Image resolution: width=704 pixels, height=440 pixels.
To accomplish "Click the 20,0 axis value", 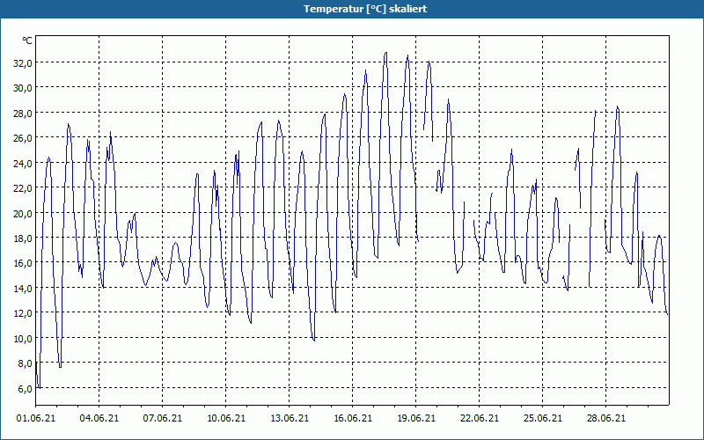I will [23, 213].
